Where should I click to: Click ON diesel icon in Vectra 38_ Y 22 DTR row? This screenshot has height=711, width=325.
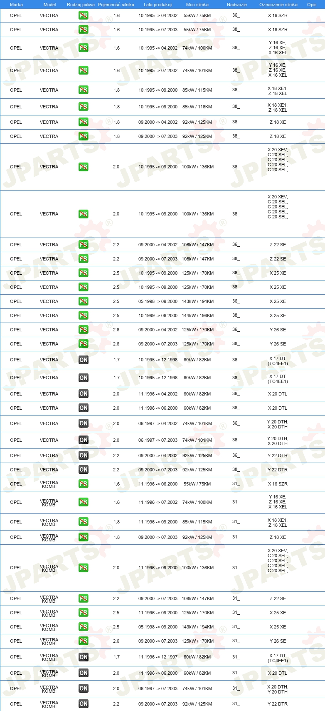[84, 470]
